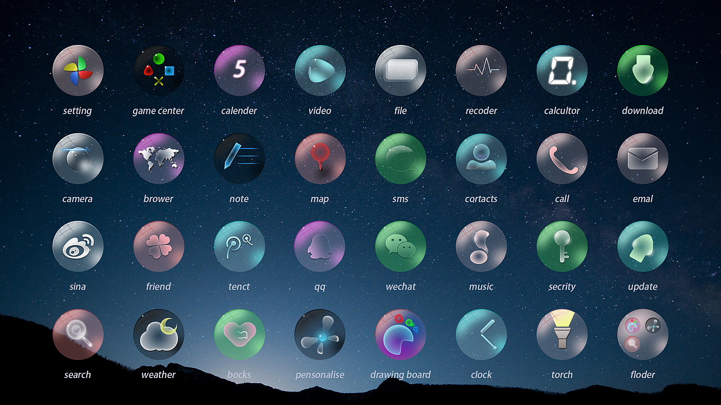Viewport: 721px width, 405px height.
Task: Launch the camera icon
Action: (x=78, y=159)
